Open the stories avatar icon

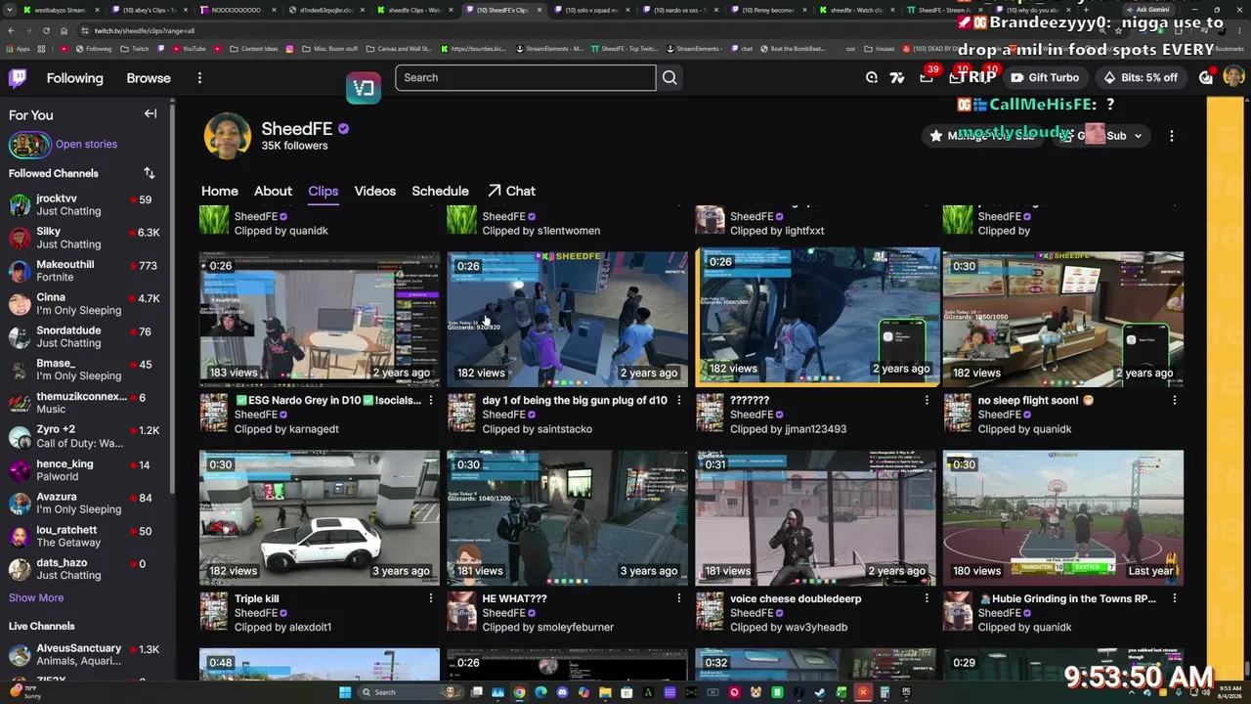click(29, 145)
